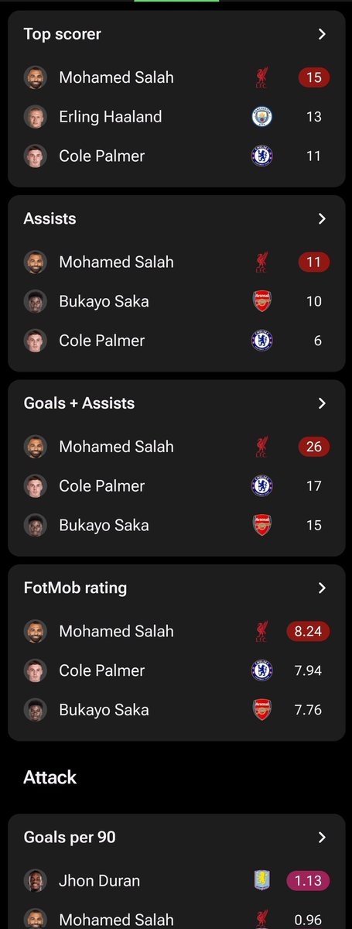Expand the Goals per 90 chevron
352x929 pixels.
(x=322, y=838)
